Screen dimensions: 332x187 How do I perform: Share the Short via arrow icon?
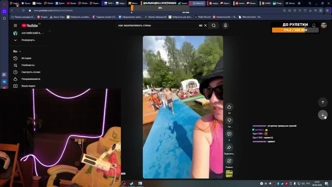(x=229, y=147)
